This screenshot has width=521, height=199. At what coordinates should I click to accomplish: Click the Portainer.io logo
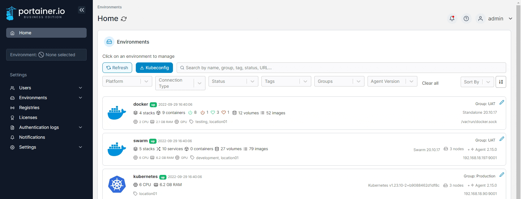(36, 13)
